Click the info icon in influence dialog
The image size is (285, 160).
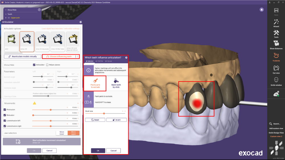89,70
